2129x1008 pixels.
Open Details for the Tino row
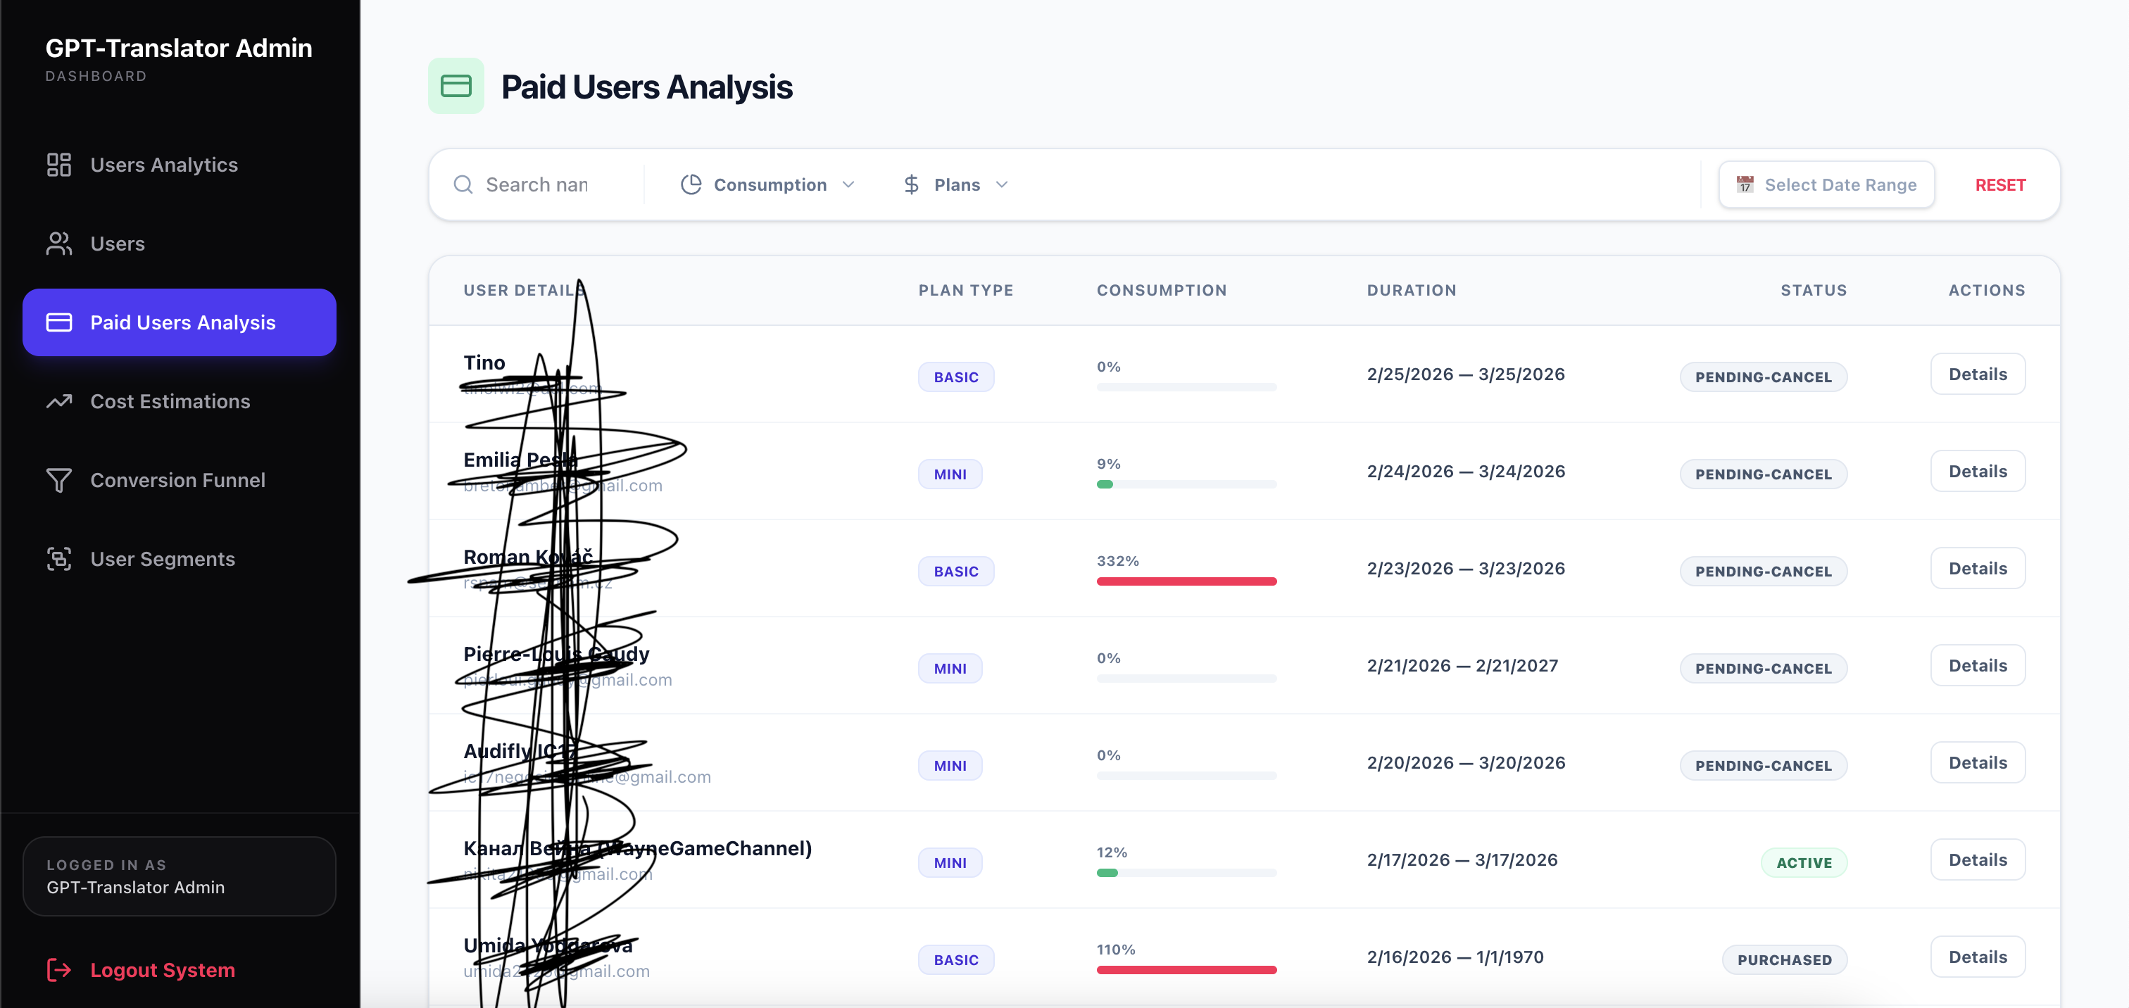click(1977, 374)
